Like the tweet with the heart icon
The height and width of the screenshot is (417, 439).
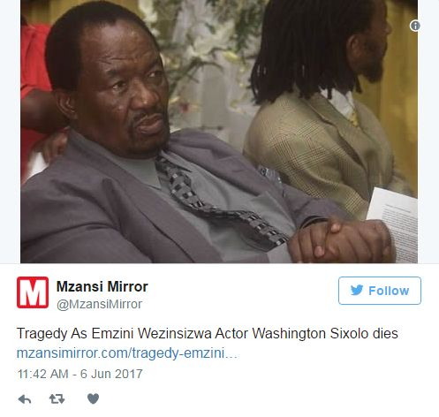pyautogui.click(x=93, y=398)
